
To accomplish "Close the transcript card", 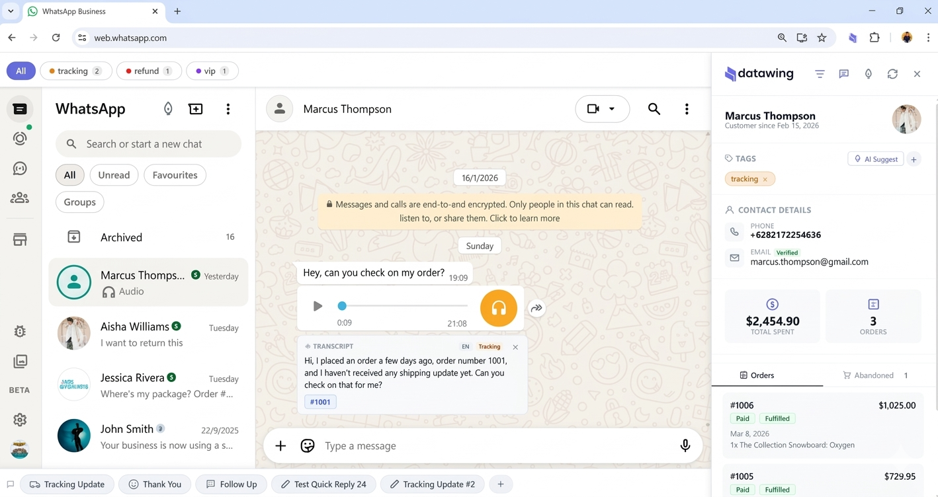I will 515,347.
